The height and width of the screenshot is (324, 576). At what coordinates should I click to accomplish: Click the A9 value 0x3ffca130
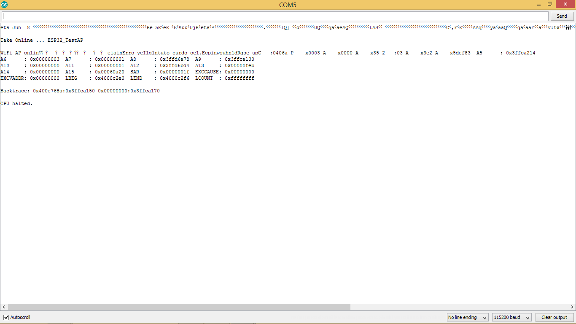pyautogui.click(x=240, y=59)
